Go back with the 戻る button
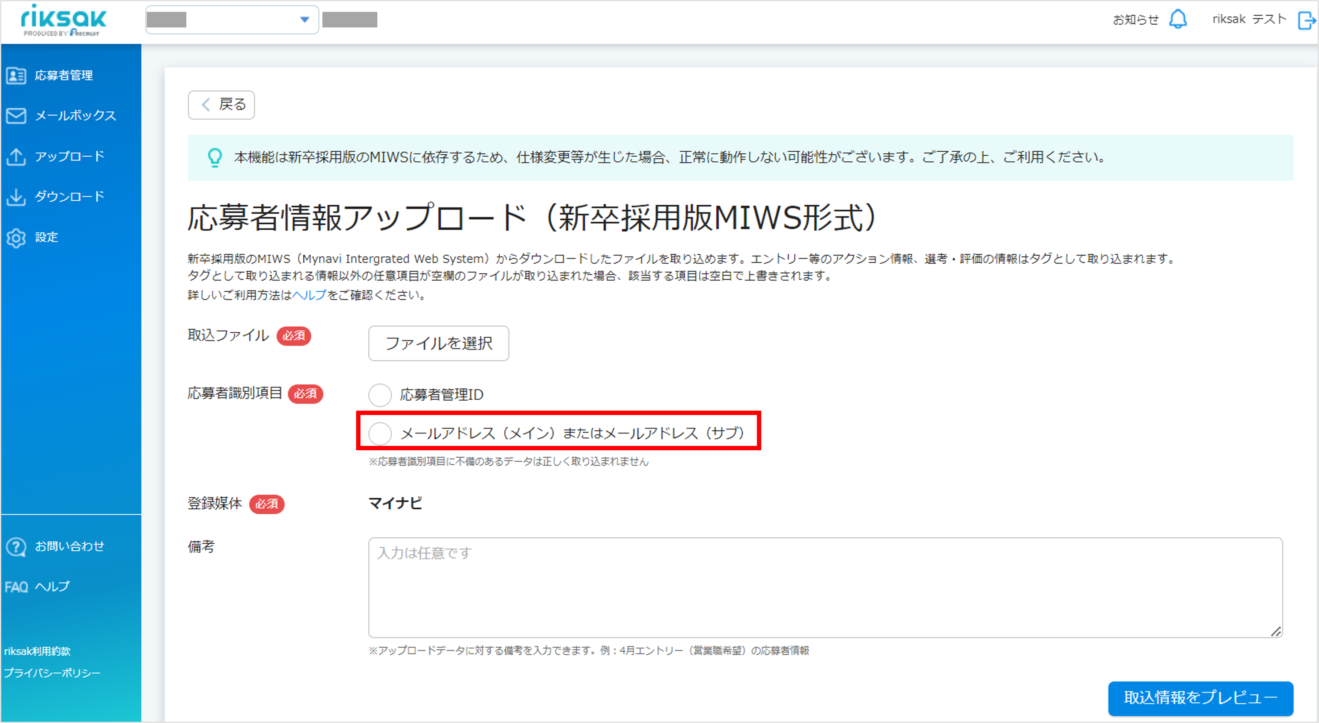This screenshot has height=723, width=1319. point(221,105)
